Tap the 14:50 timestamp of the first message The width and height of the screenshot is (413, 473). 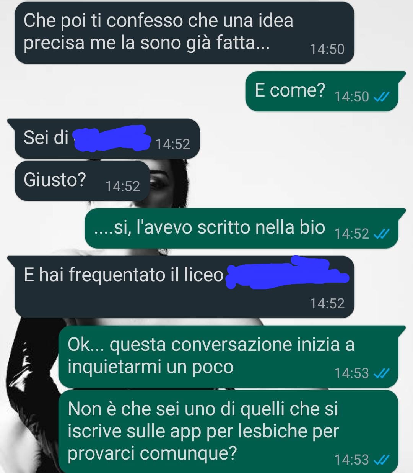[327, 49]
